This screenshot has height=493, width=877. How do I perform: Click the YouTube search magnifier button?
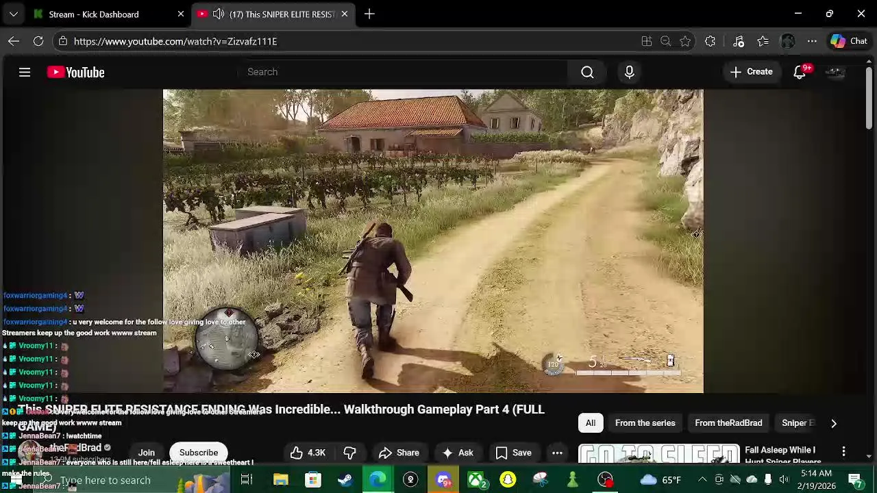pyautogui.click(x=587, y=72)
